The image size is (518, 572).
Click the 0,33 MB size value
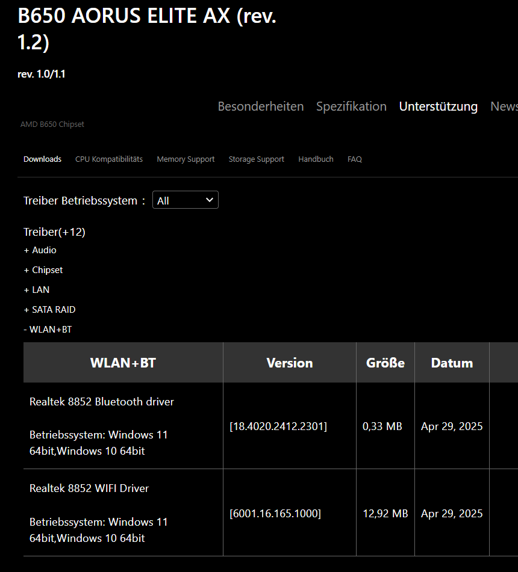[382, 426]
